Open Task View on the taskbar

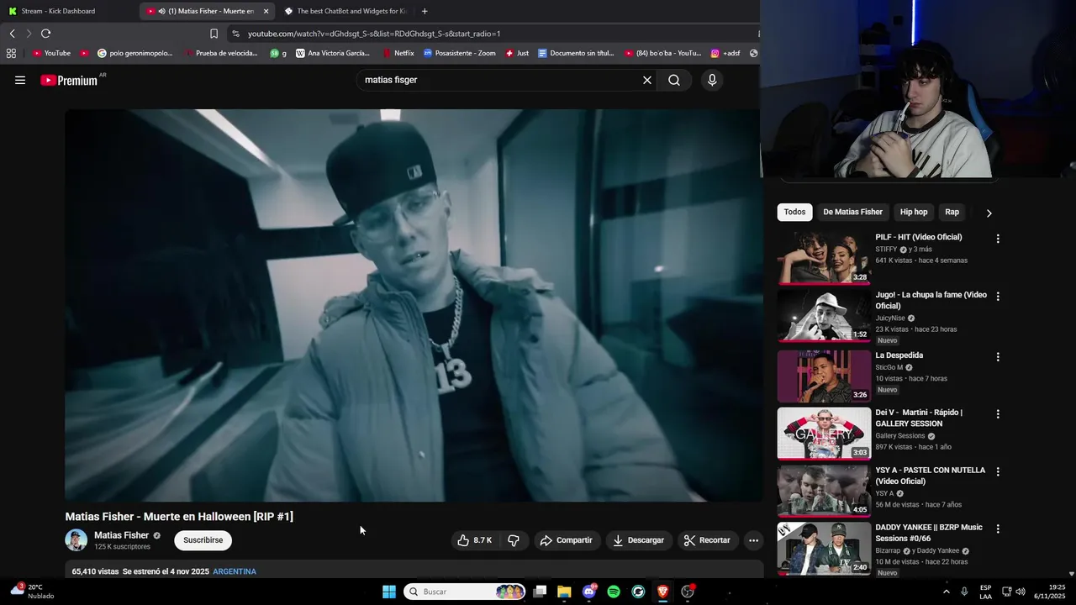(540, 592)
